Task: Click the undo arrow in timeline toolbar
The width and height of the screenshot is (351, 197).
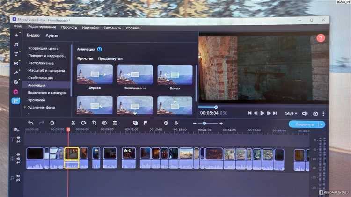Action: tap(31, 123)
